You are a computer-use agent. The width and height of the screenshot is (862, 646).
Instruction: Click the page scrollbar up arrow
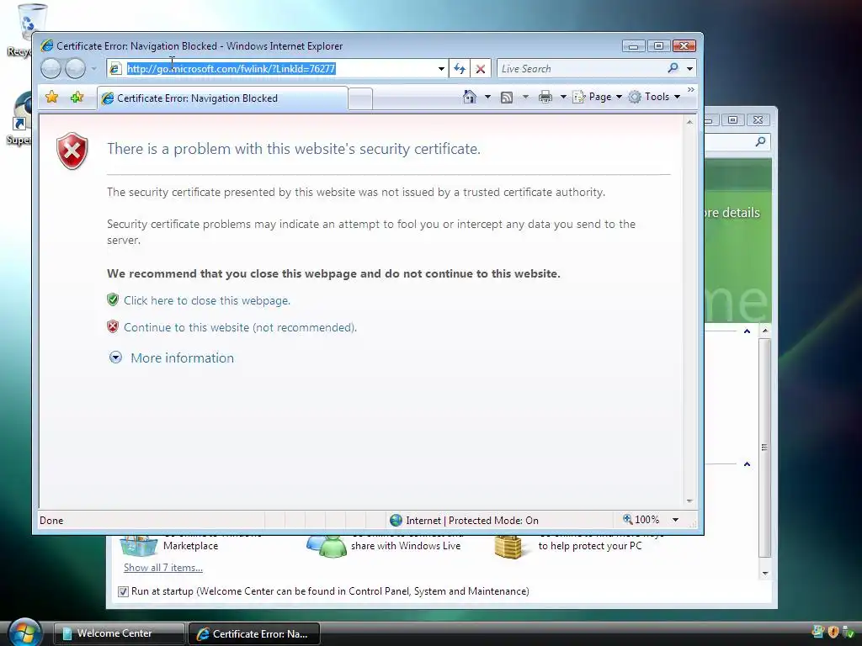[689, 122]
